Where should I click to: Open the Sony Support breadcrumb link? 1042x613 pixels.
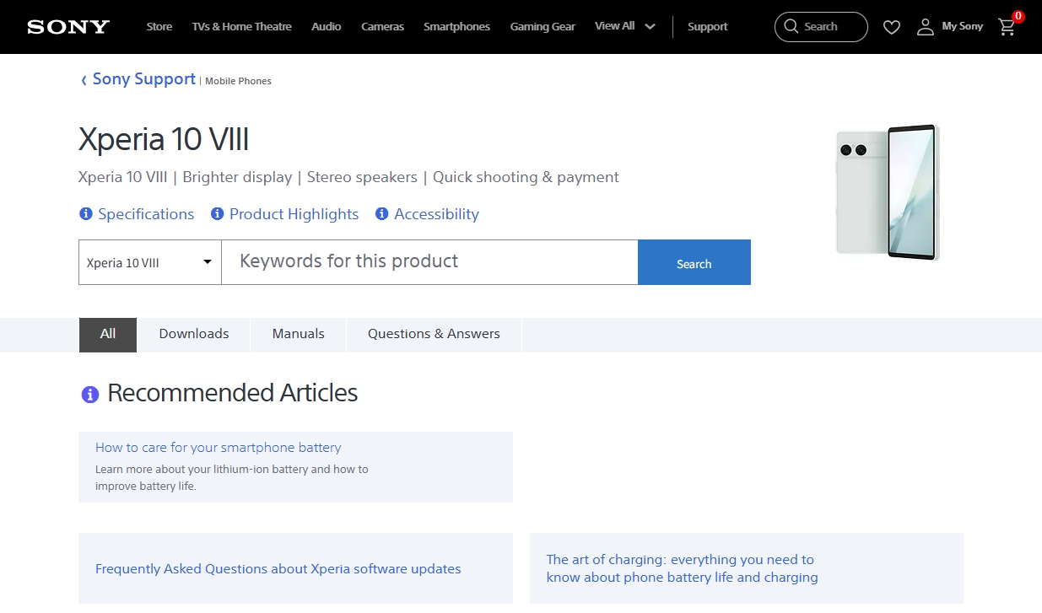coord(144,79)
